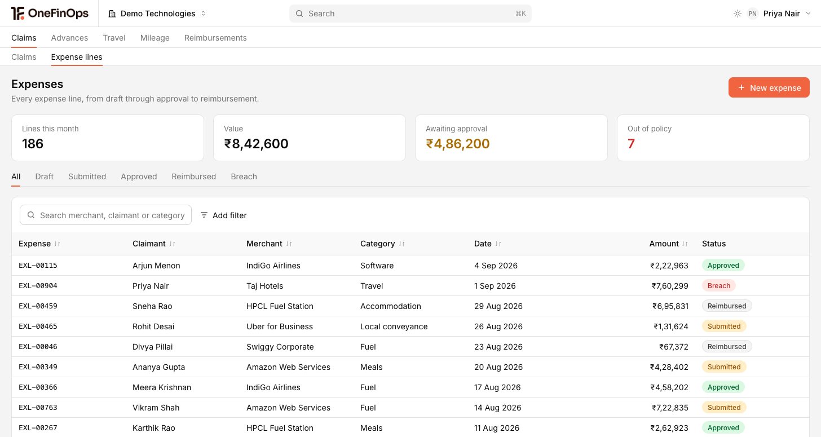821x437 pixels.
Task: Click the merchant, claimant or category search field
Action: point(106,215)
